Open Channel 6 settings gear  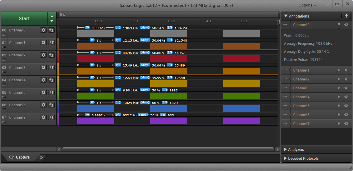click(43, 105)
